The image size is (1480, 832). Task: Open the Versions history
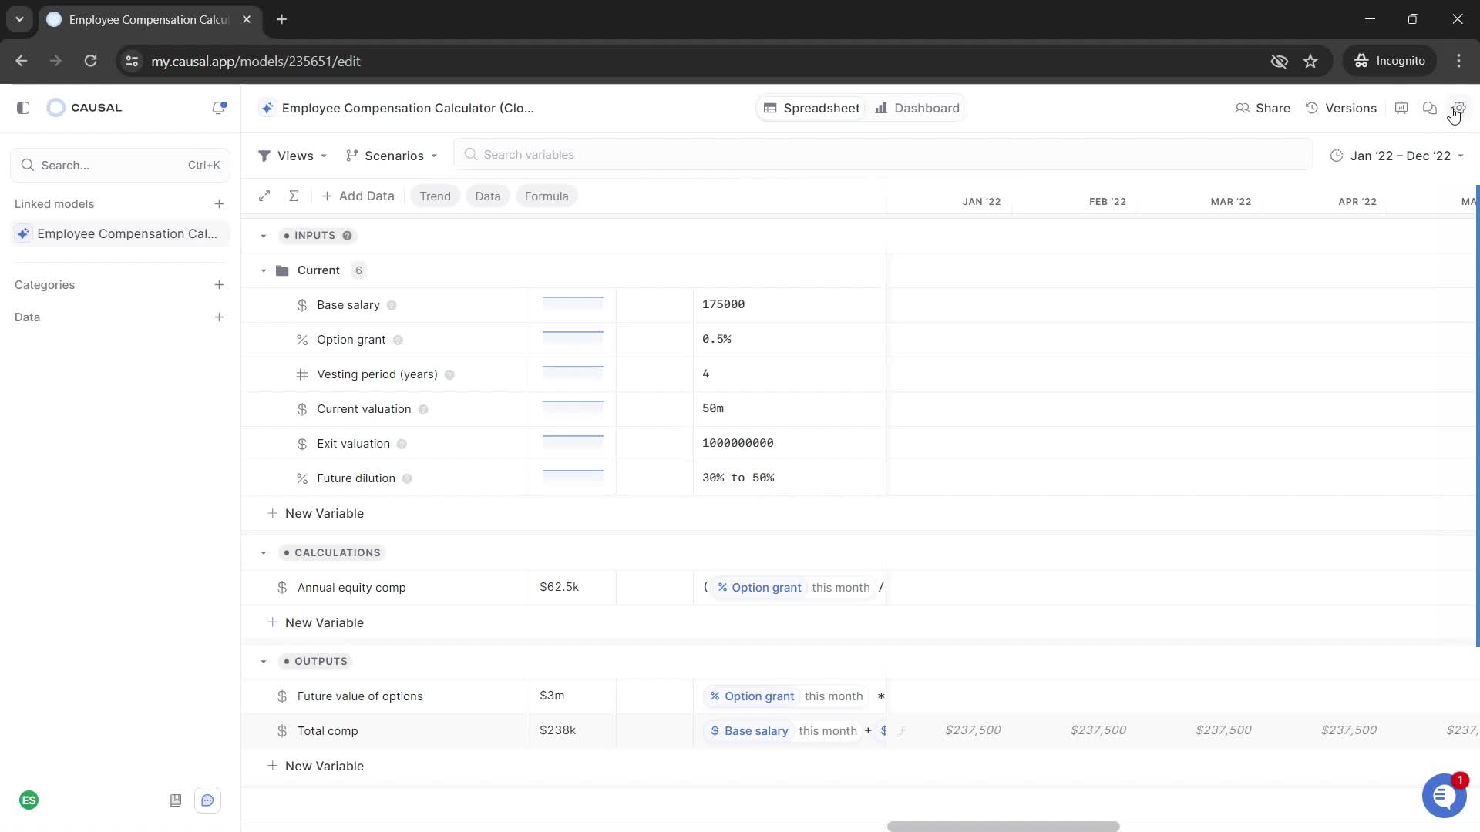pyautogui.click(x=1341, y=108)
